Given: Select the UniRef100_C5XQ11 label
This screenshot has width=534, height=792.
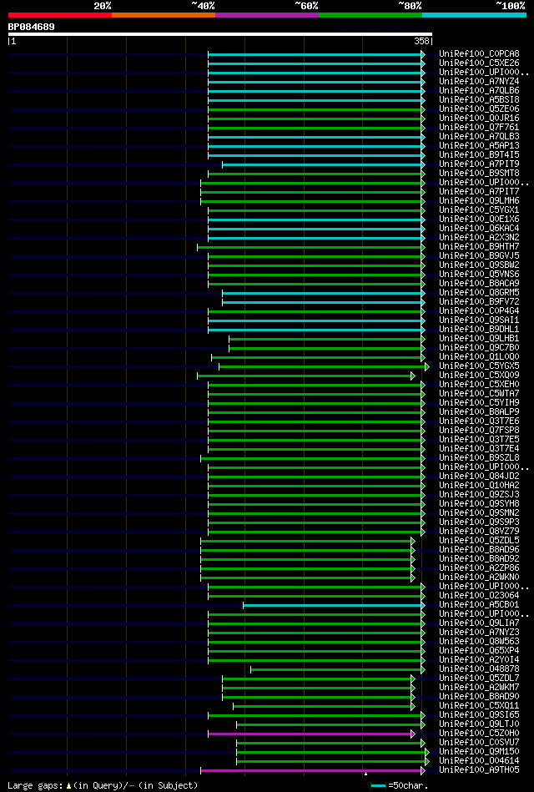Looking at the screenshot, I should tap(479, 706).
